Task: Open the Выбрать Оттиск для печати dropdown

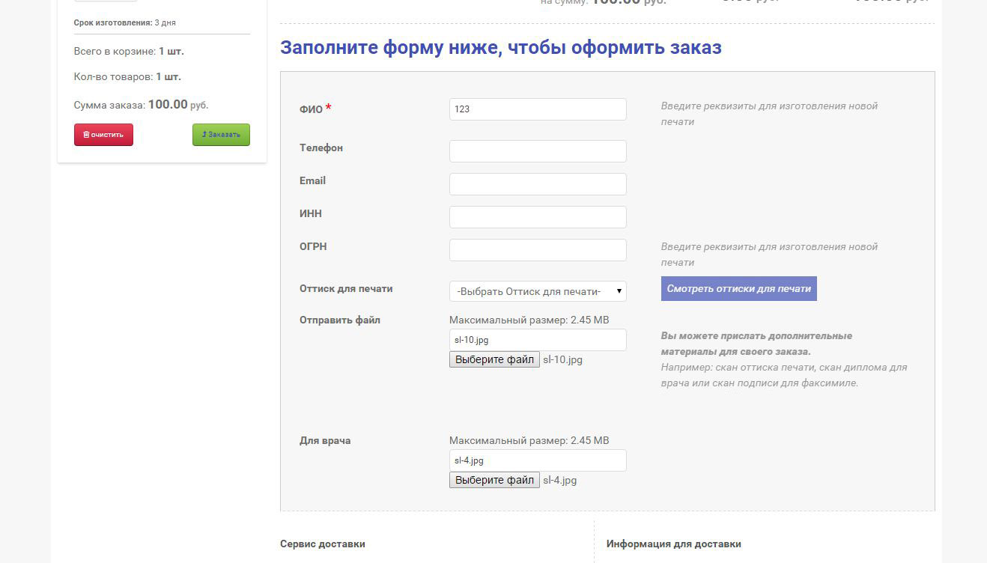Action: (x=537, y=291)
